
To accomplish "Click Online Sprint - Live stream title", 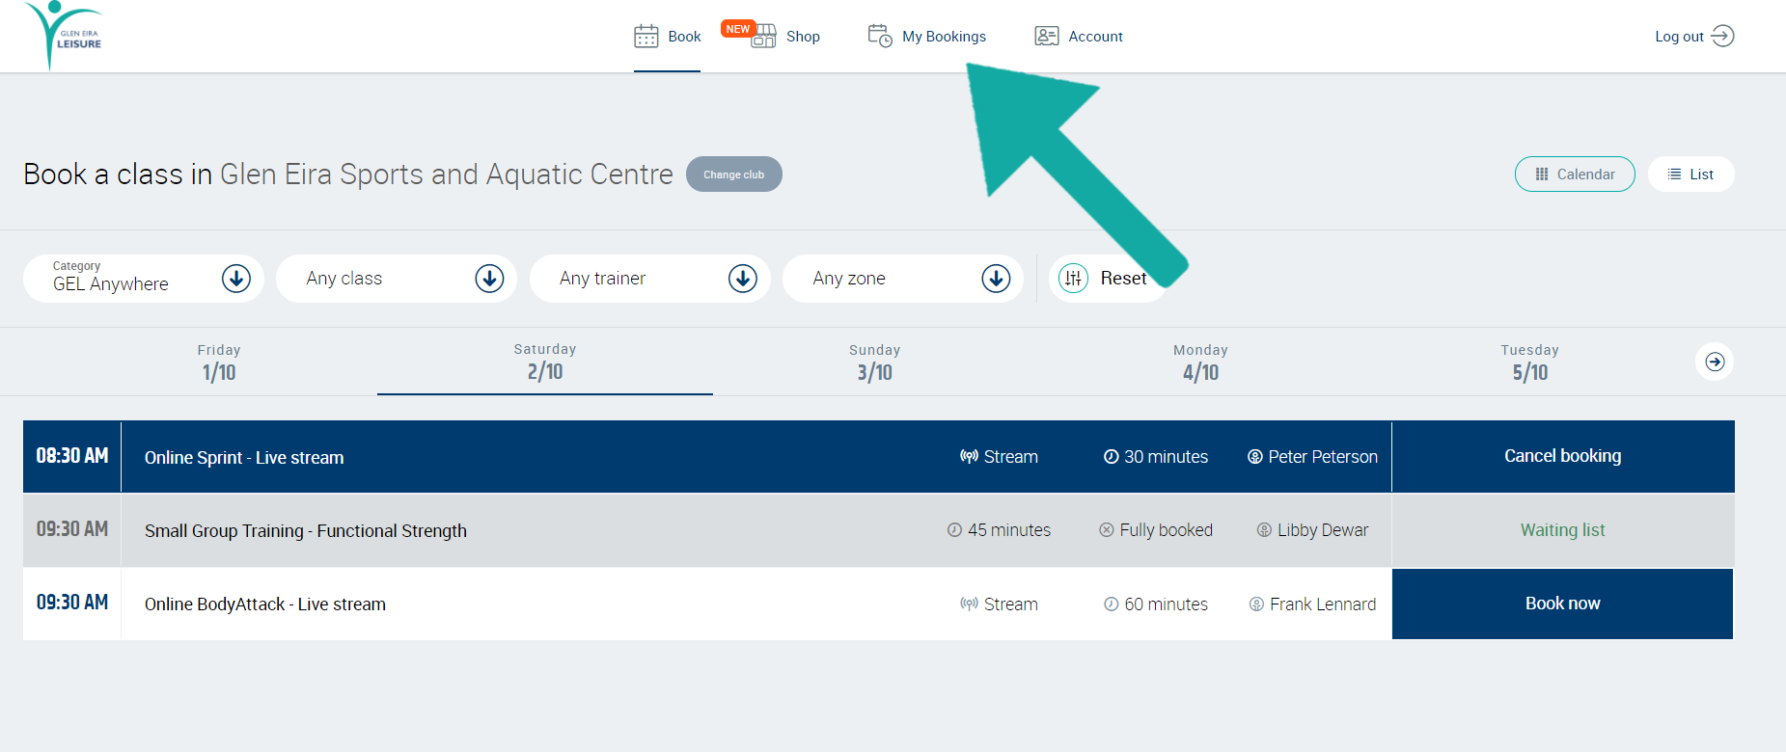I will 244,458.
